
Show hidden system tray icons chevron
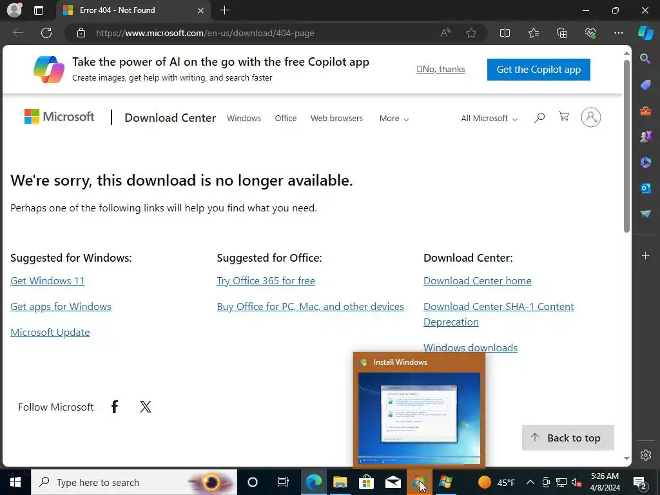[x=530, y=482]
